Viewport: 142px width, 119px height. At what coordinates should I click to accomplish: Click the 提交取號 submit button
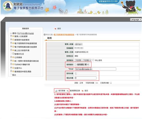click(x=62, y=91)
